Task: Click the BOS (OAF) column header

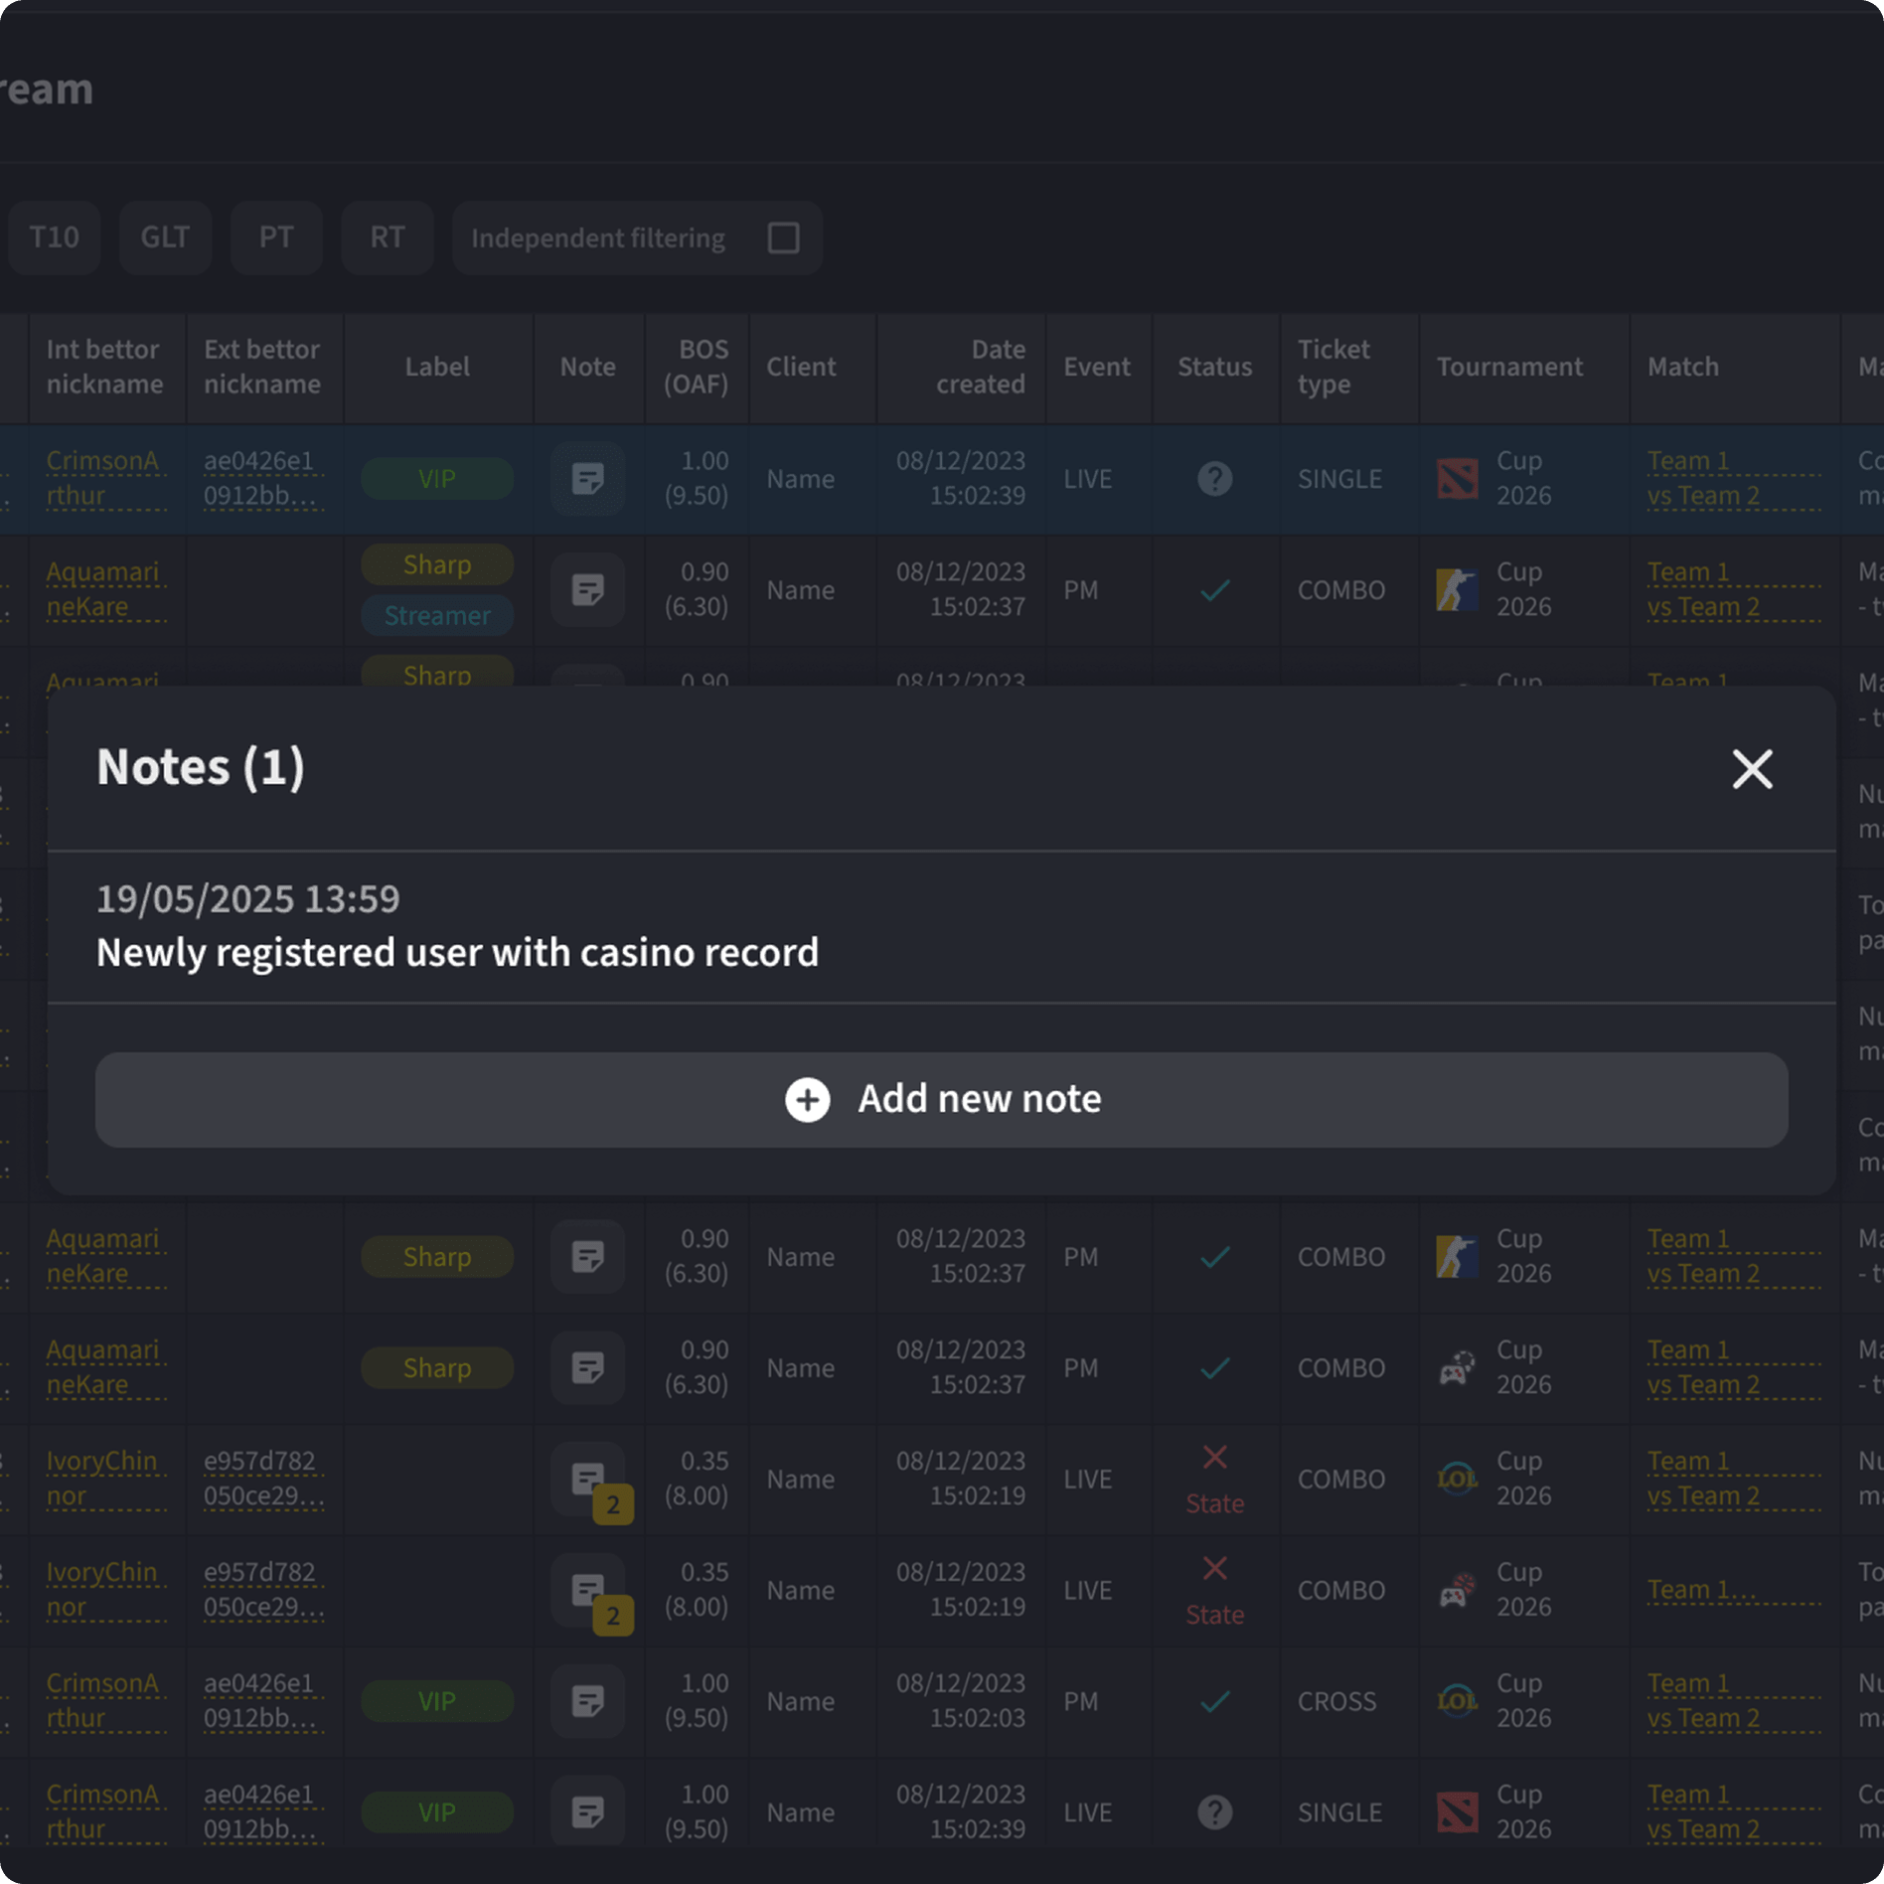Action: (697, 367)
